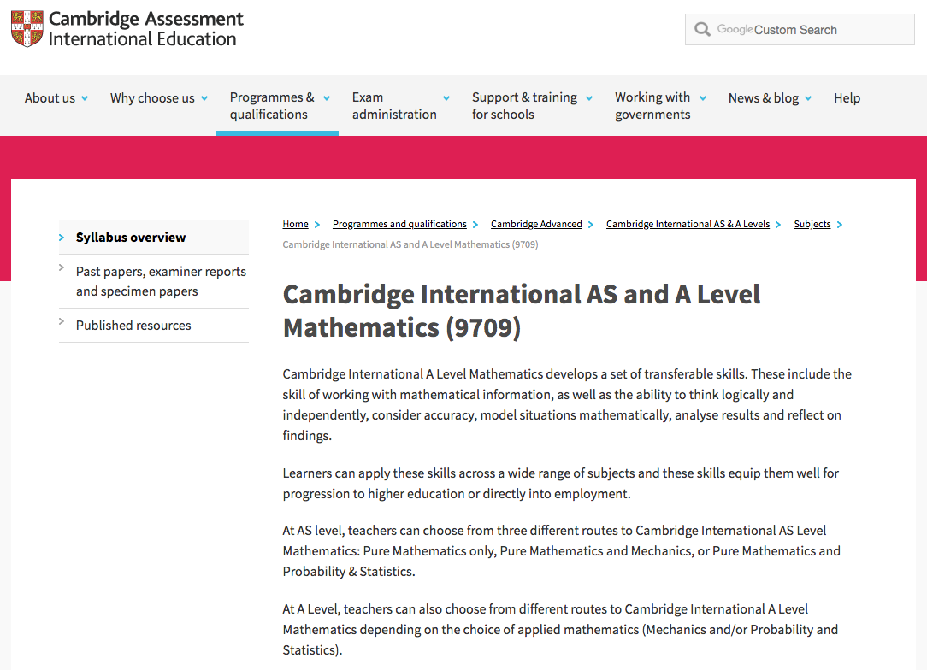
Task: Expand the News & blog dropdown arrow
Action: [x=808, y=98]
